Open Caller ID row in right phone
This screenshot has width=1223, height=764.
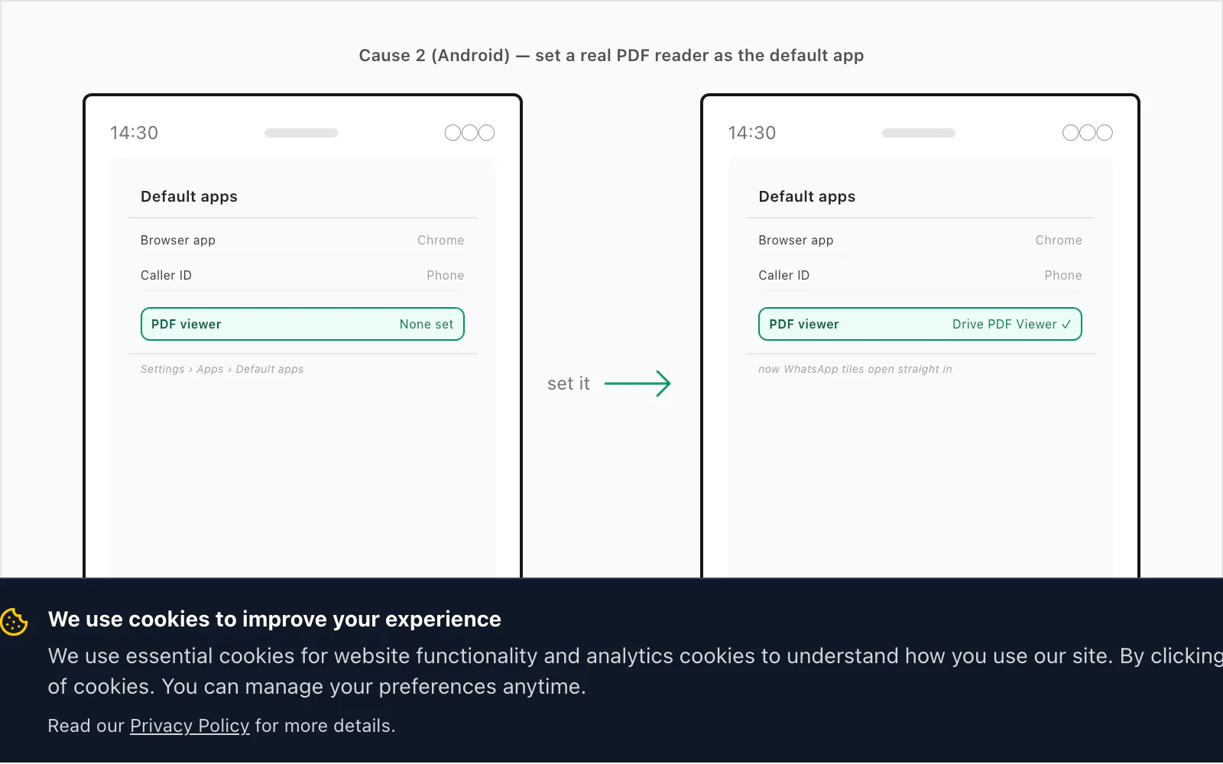pyautogui.click(x=920, y=275)
